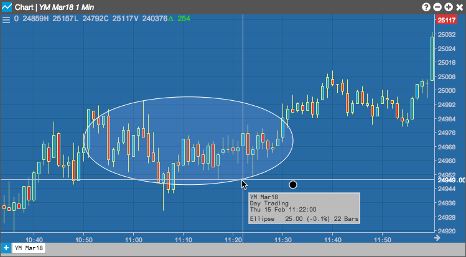Open the hamburger chart menu
The height and width of the screenshot is (257, 466).
(x=6, y=20)
